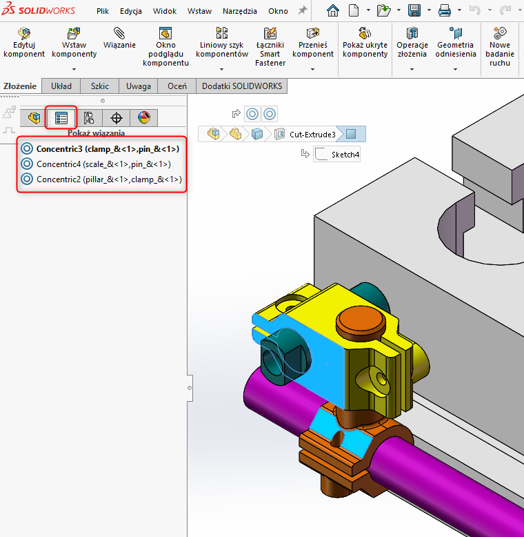Viewport: 524px width, 537px height.
Task: Click second concentric mate icon above breadcrumb
Action: 270,114
